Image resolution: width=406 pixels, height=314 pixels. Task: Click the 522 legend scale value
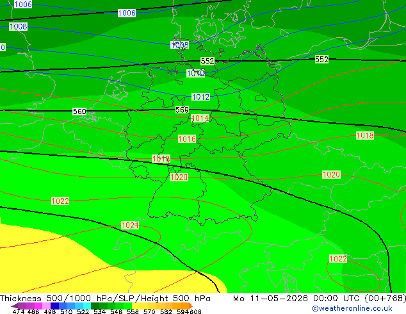[83, 311]
